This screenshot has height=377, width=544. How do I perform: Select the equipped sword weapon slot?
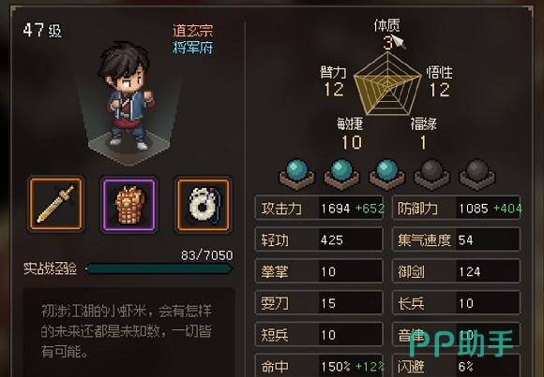(56, 204)
